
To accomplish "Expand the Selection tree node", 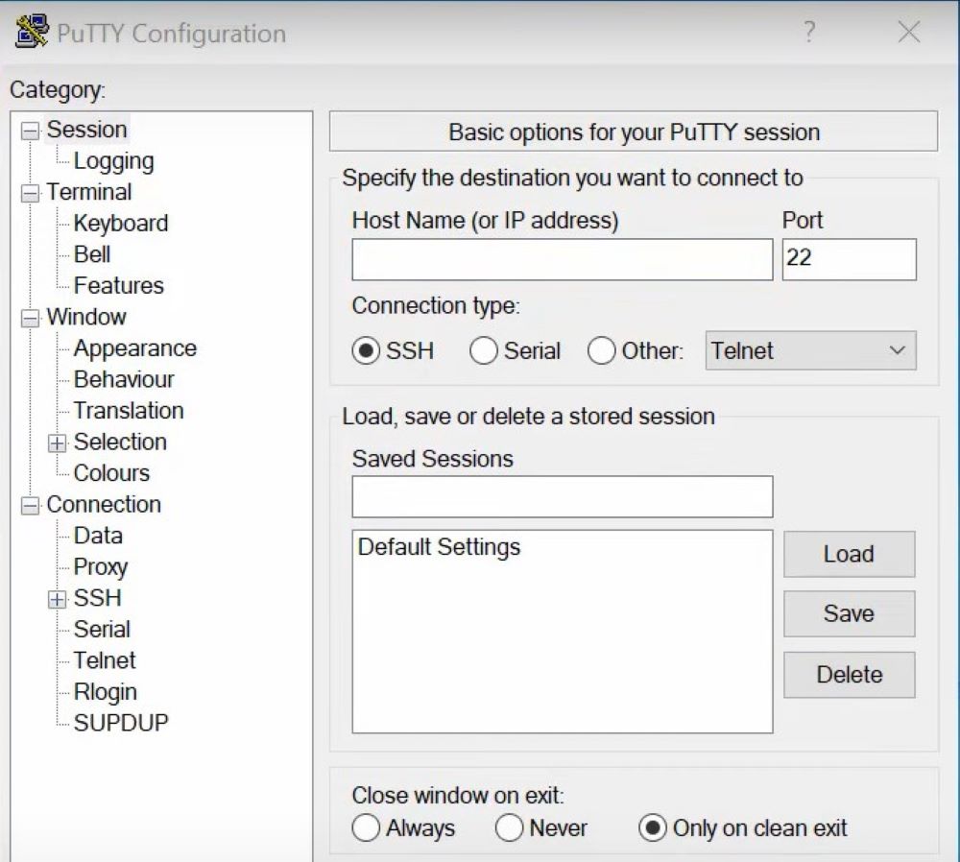I will coord(58,443).
